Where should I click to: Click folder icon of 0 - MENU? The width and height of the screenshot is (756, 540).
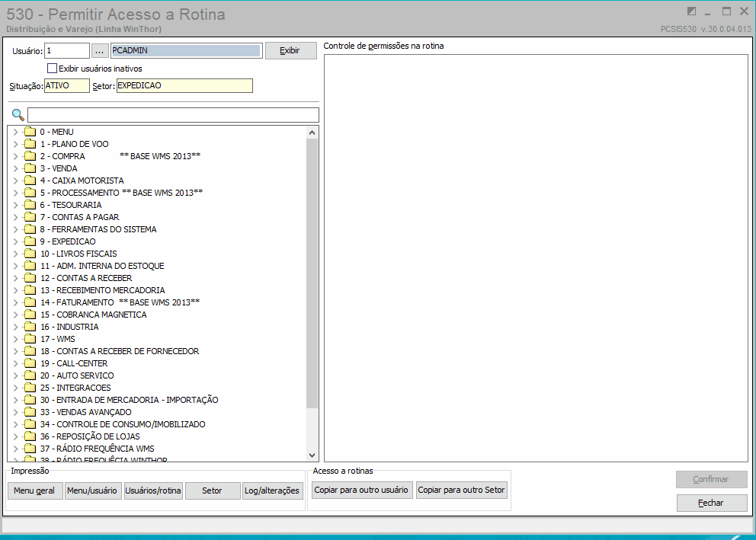click(x=30, y=132)
